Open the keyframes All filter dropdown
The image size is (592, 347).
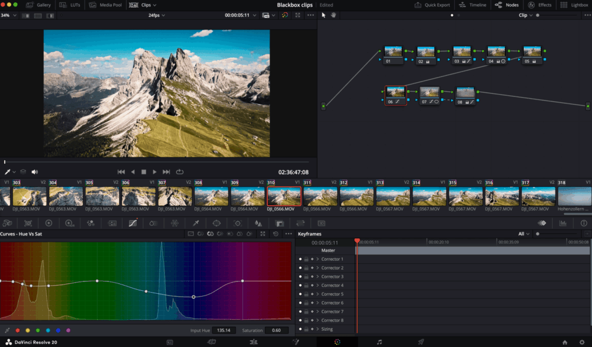tap(523, 234)
